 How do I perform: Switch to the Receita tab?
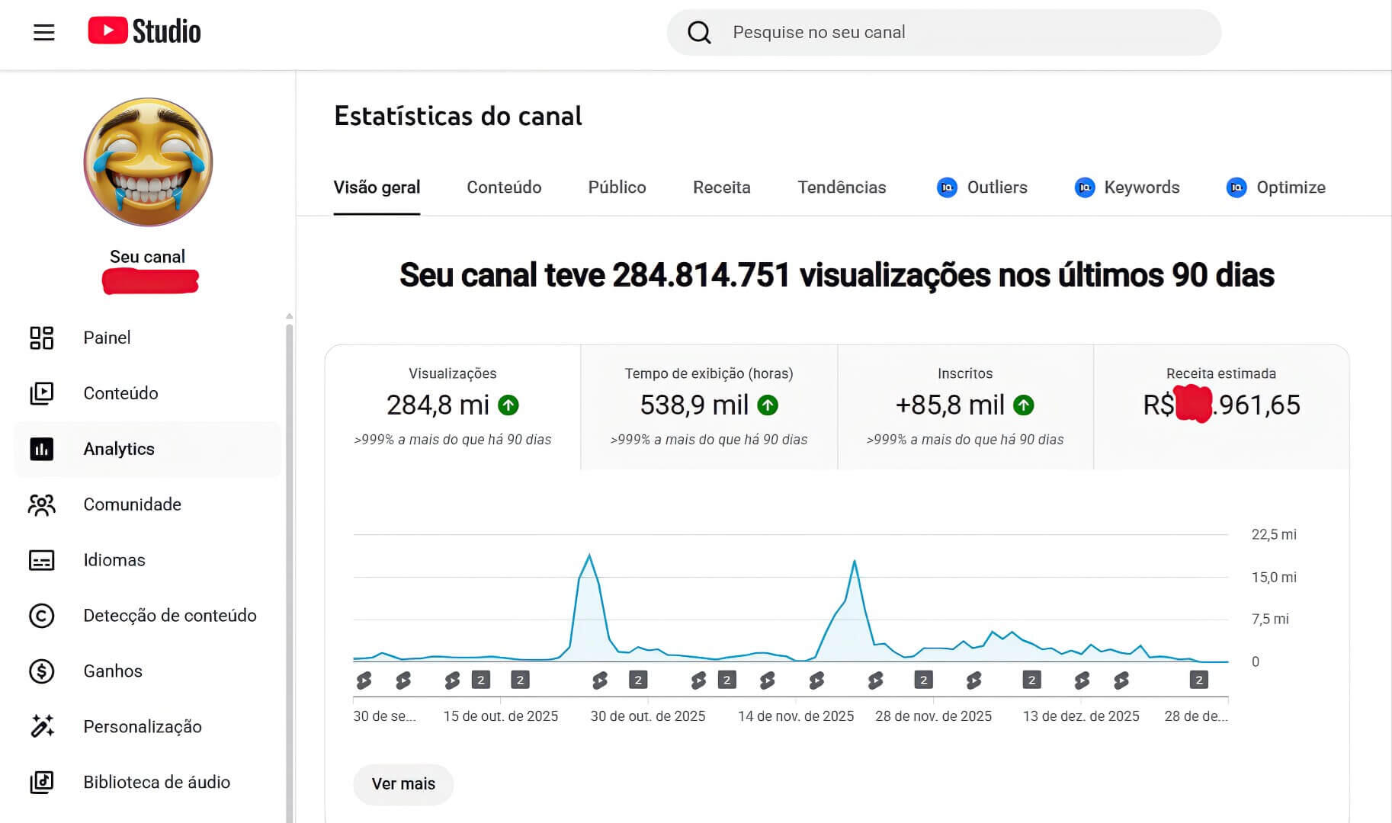[x=721, y=187]
